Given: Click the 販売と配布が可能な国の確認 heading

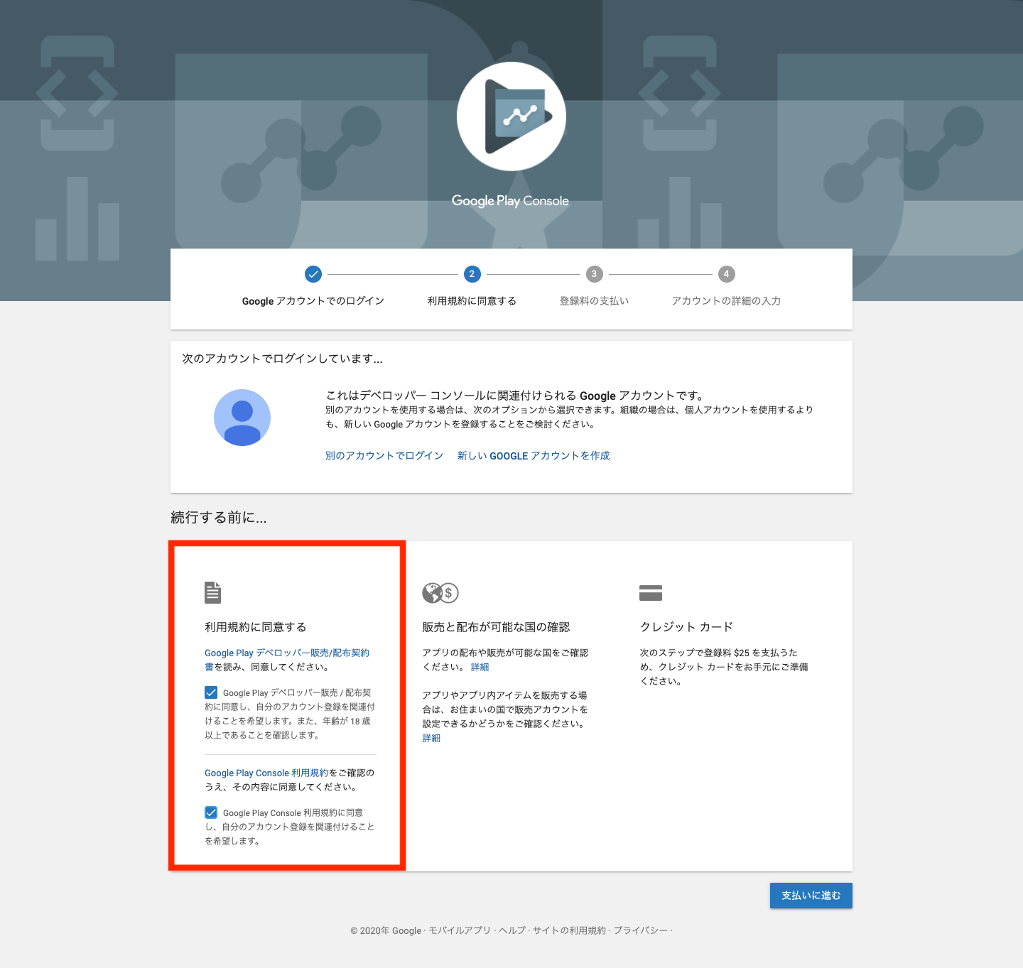Looking at the screenshot, I should pos(496,627).
